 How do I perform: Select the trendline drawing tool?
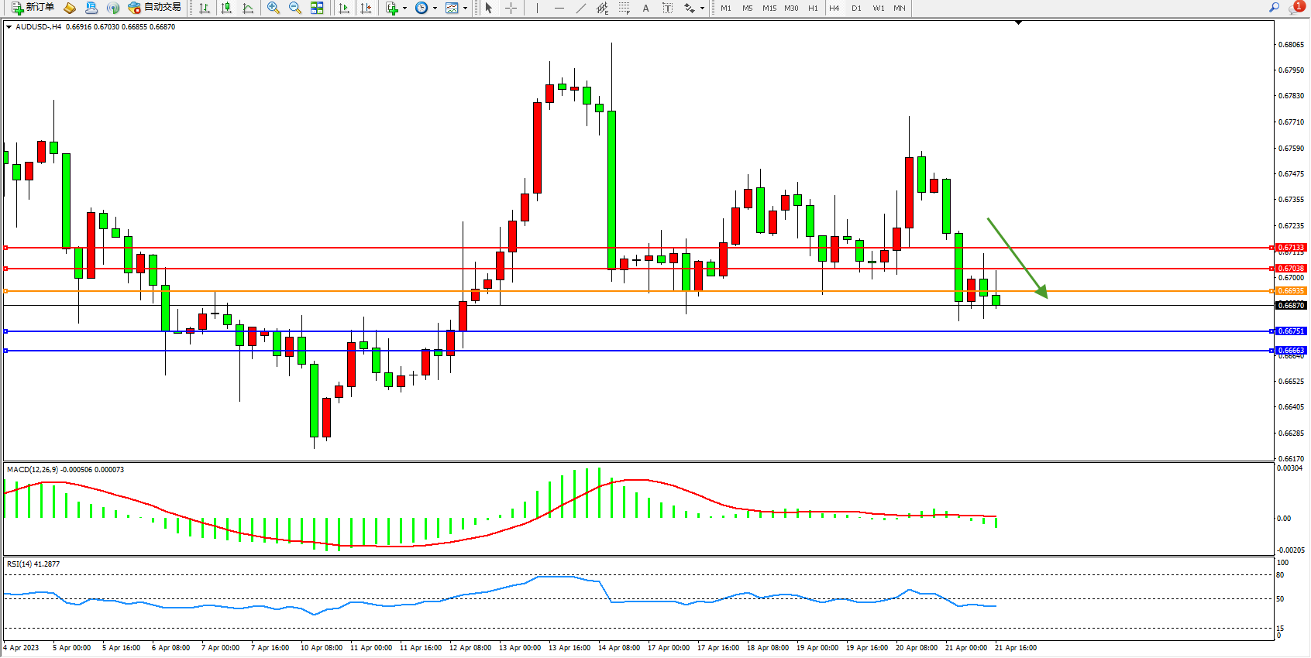pos(580,8)
